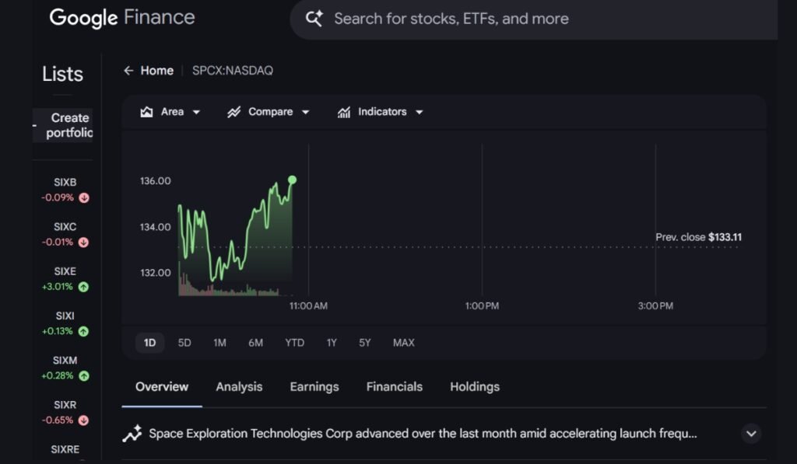
Task: Expand the Space Exploration Technologies summary chevron
Action: pyautogui.click(x=751, y=434)
